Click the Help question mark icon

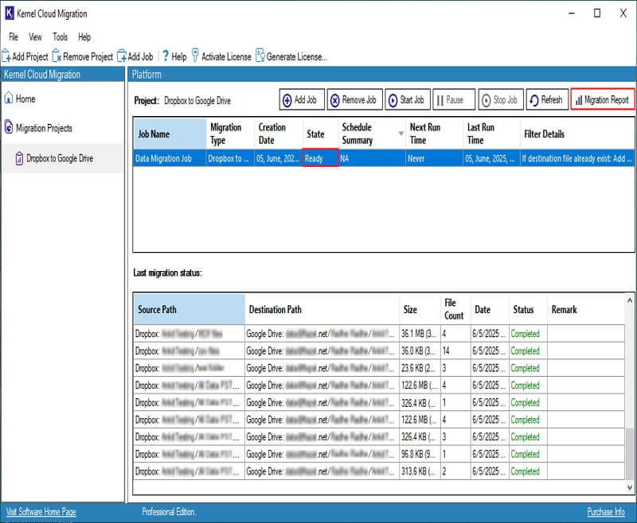166,56
